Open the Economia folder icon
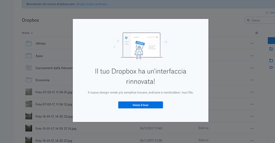 coord(29,80)
